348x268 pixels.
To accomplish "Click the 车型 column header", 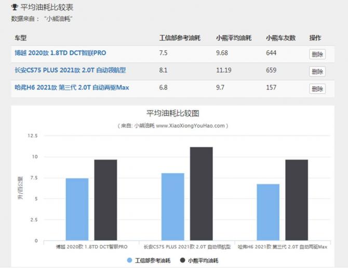I will click(x=20, y=38).
